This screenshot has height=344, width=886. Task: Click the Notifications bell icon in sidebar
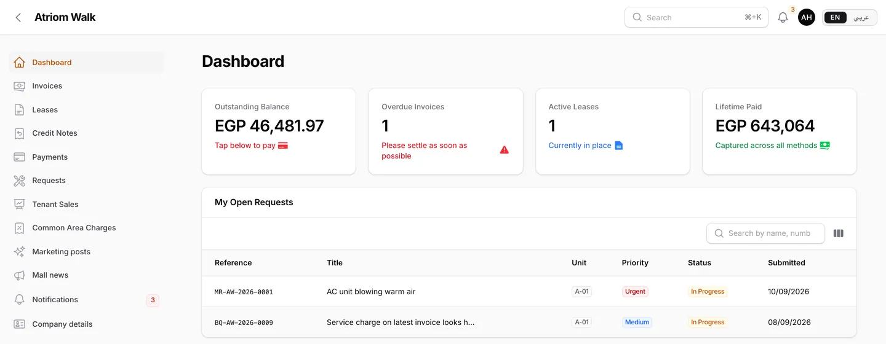(x=20, y=299)
